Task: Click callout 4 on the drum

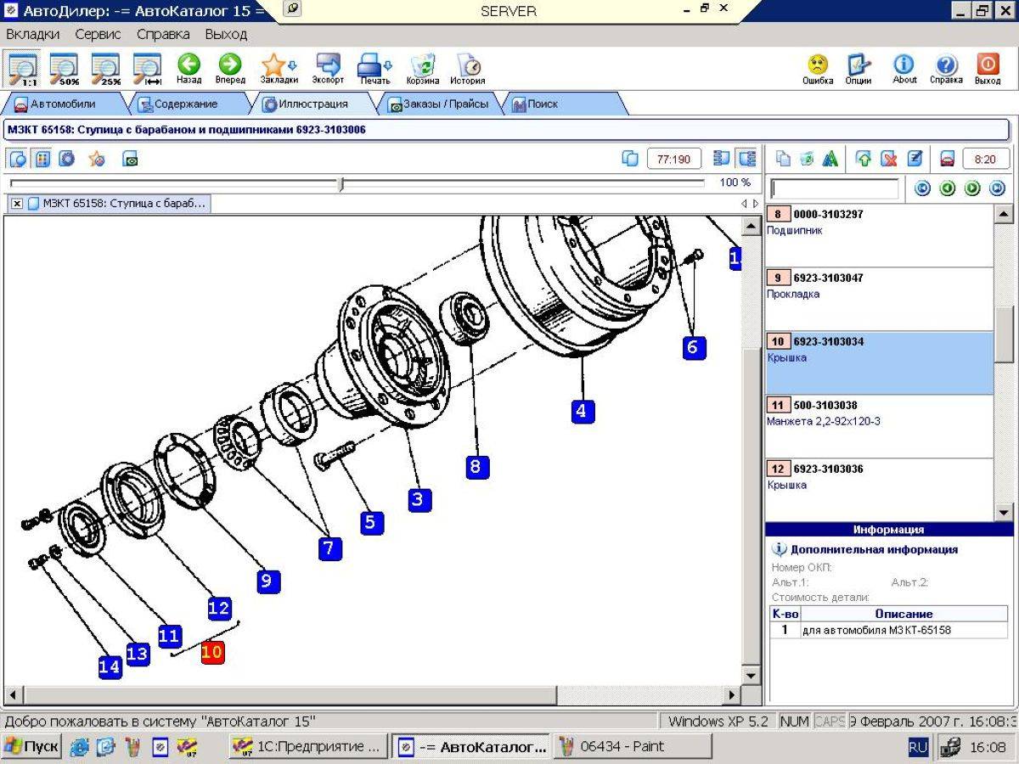Action: point(582,412)
